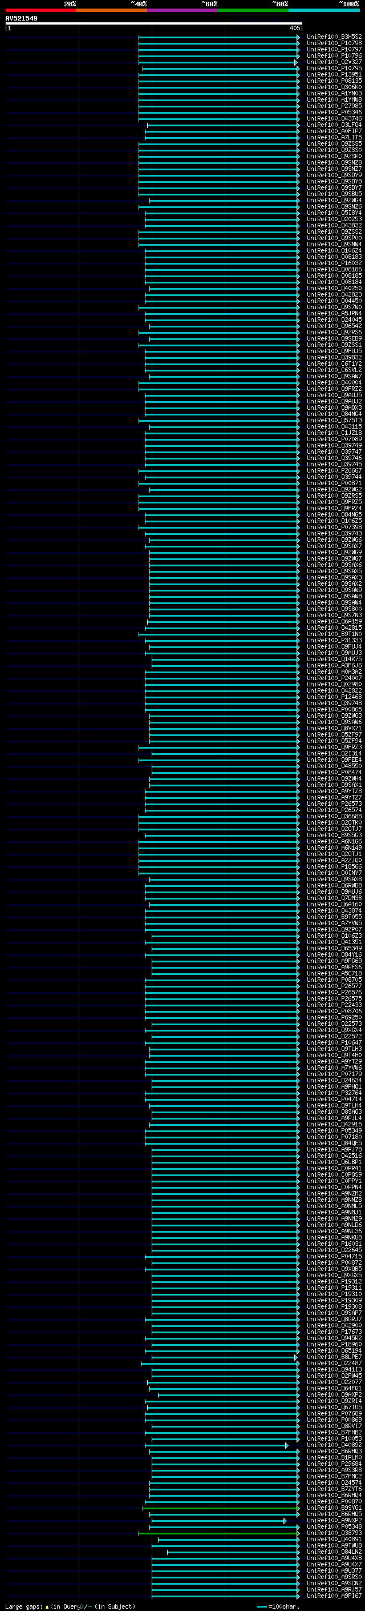The width and height of the screenshot is (365, 1611).
Task: Open hit UniRef100_A9SRS0
Action: click(x=334, y=1577)
